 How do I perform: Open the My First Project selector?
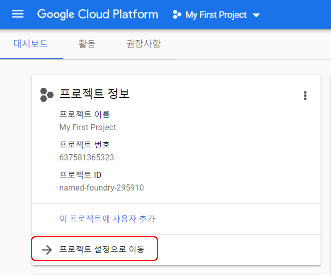click(x=216, y=15)
